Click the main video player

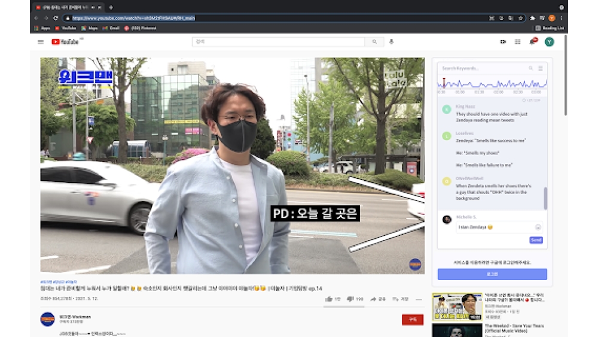click(233, 165)
